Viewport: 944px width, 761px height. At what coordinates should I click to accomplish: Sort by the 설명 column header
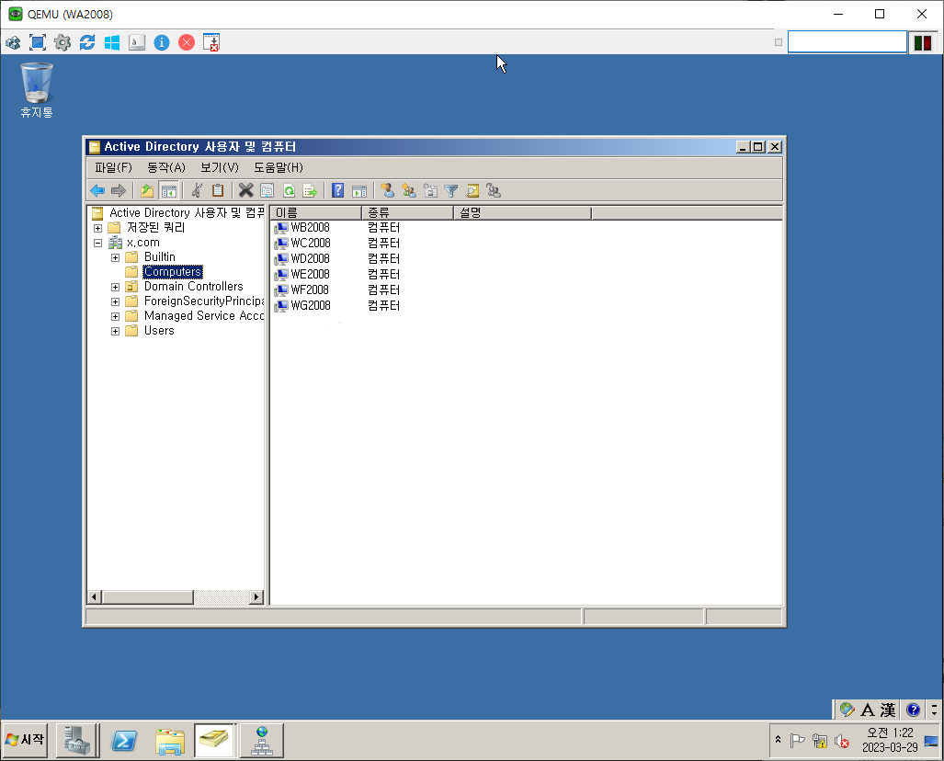[523, 213]
